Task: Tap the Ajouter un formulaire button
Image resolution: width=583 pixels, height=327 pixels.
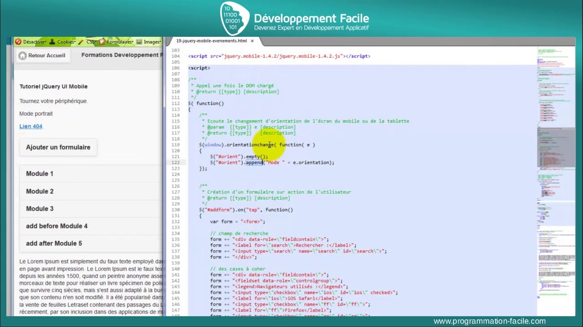Action: [58, 147]
